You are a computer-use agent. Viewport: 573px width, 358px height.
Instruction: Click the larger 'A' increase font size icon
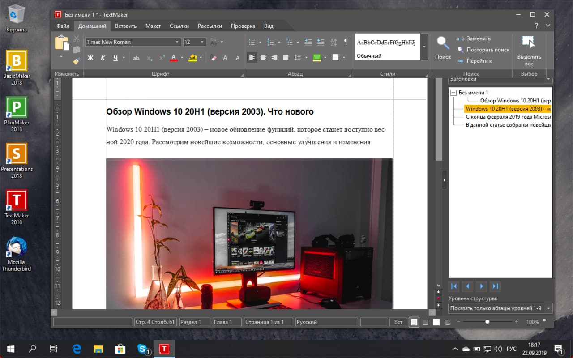click(x=225, y=58)
